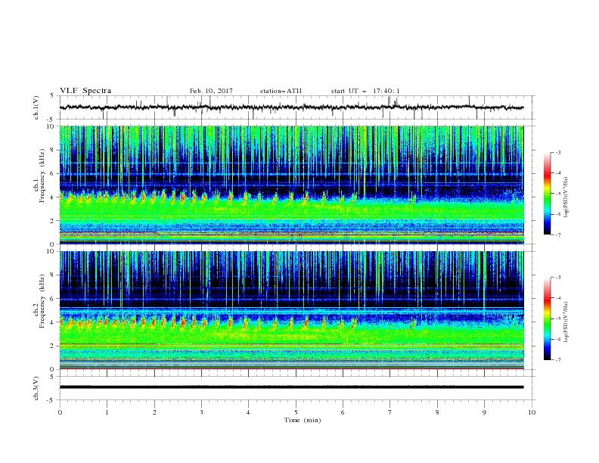This screenshot has width=599, height=463.
Task: Click the ch.1 voltage waveform trace
Action: click(x=291, y=107)
